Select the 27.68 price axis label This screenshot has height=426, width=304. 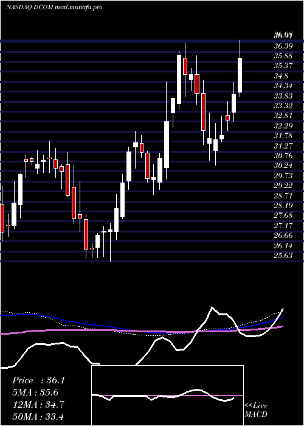click(283, 215)
